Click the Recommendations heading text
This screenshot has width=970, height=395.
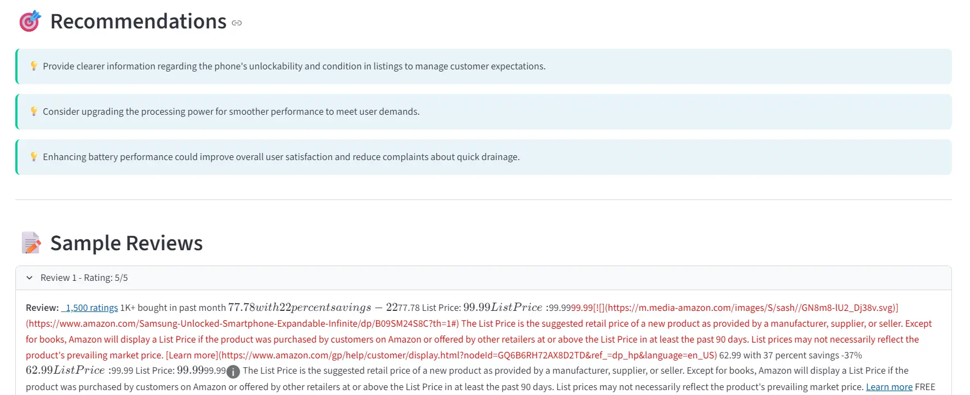tap(138, 21)
